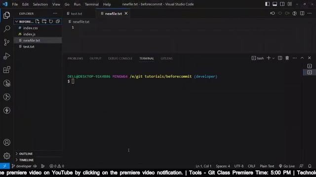
Task: Collapse the BEFORE... folder section
Action: click(24, 22)
